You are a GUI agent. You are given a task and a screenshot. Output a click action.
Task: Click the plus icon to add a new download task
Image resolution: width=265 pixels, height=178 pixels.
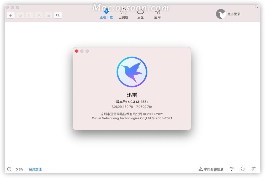11,15
